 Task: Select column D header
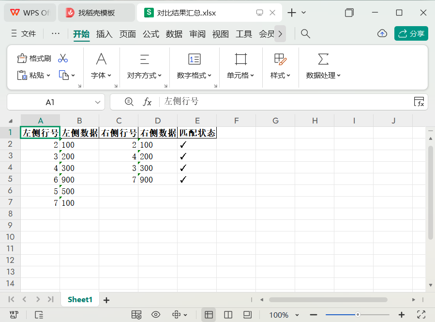(x=158, y=121)
